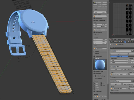Toggle render visibility icon on Lattice modifier
This screenshot has height=100, width=134.
coord(133,67)
